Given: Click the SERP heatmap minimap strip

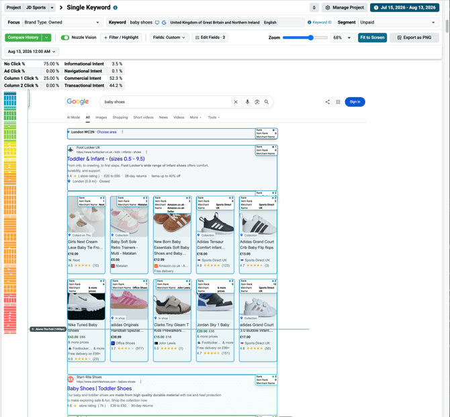Looking at the screenshot, I should (x=10, y=213).
